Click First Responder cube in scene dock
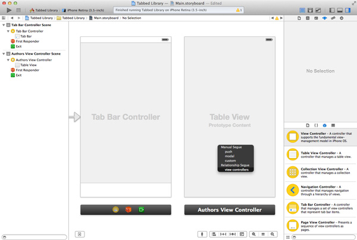Viewport: 357px width, 240px height. click(129, 210)
